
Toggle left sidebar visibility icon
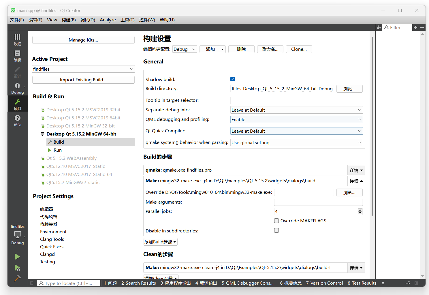32,283
